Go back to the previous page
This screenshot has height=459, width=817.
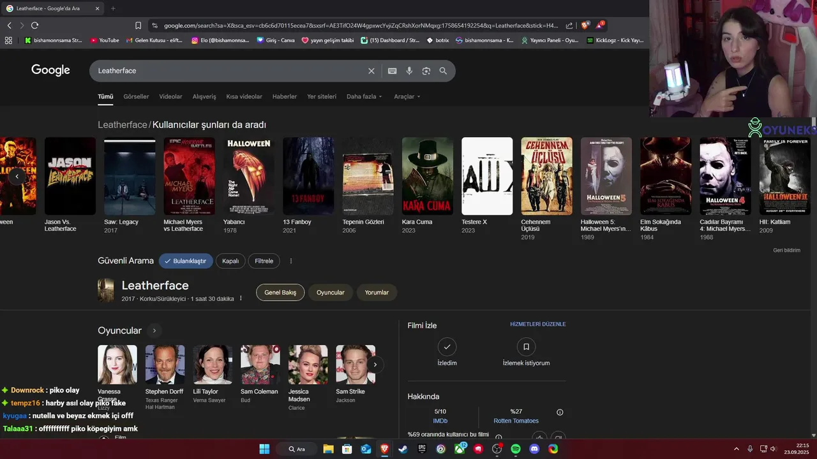pos(9,25)
